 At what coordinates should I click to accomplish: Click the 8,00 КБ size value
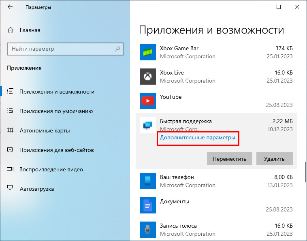tap(284, 177)
